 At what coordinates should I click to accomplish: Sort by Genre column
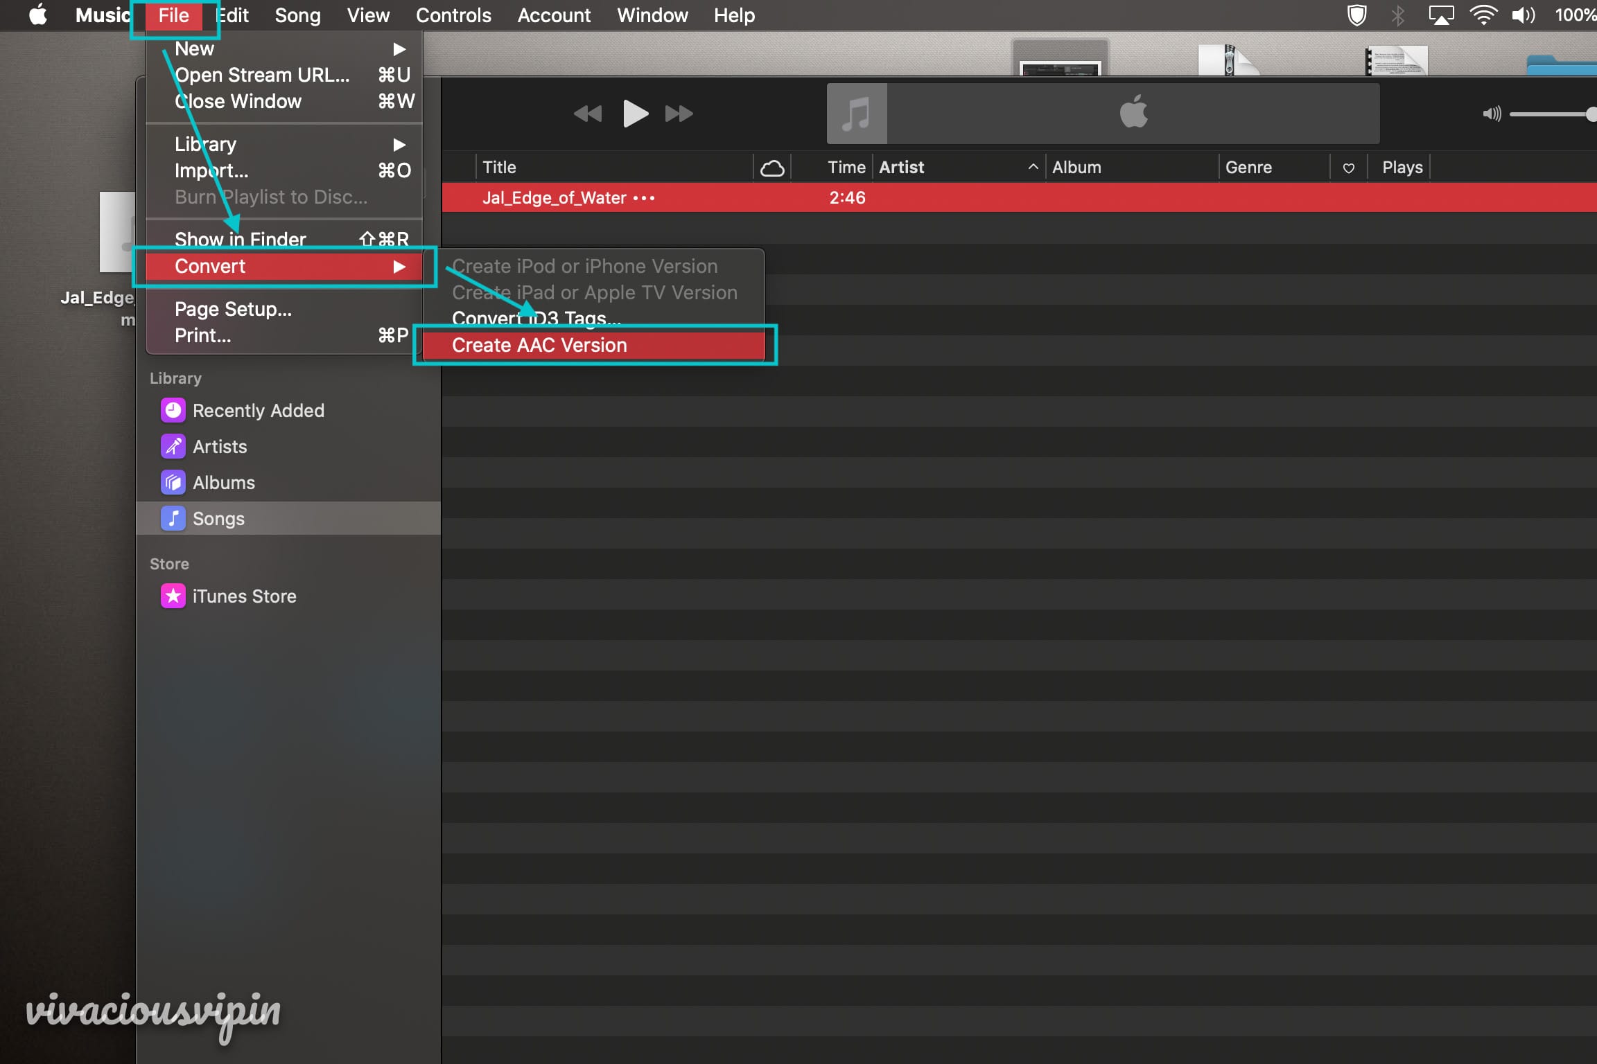click(1275, 168)
